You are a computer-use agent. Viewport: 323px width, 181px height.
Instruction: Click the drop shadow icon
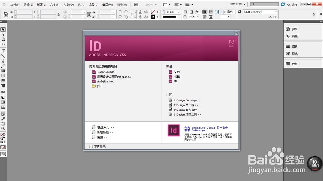pyautogui.click(x=191, y=12)
